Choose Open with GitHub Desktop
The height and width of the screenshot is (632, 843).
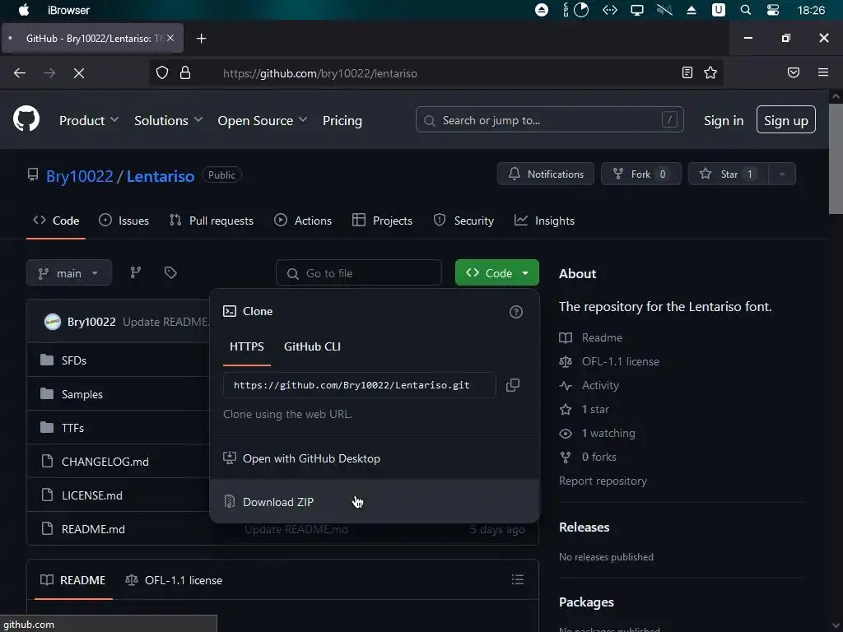[x=375, y=458]
